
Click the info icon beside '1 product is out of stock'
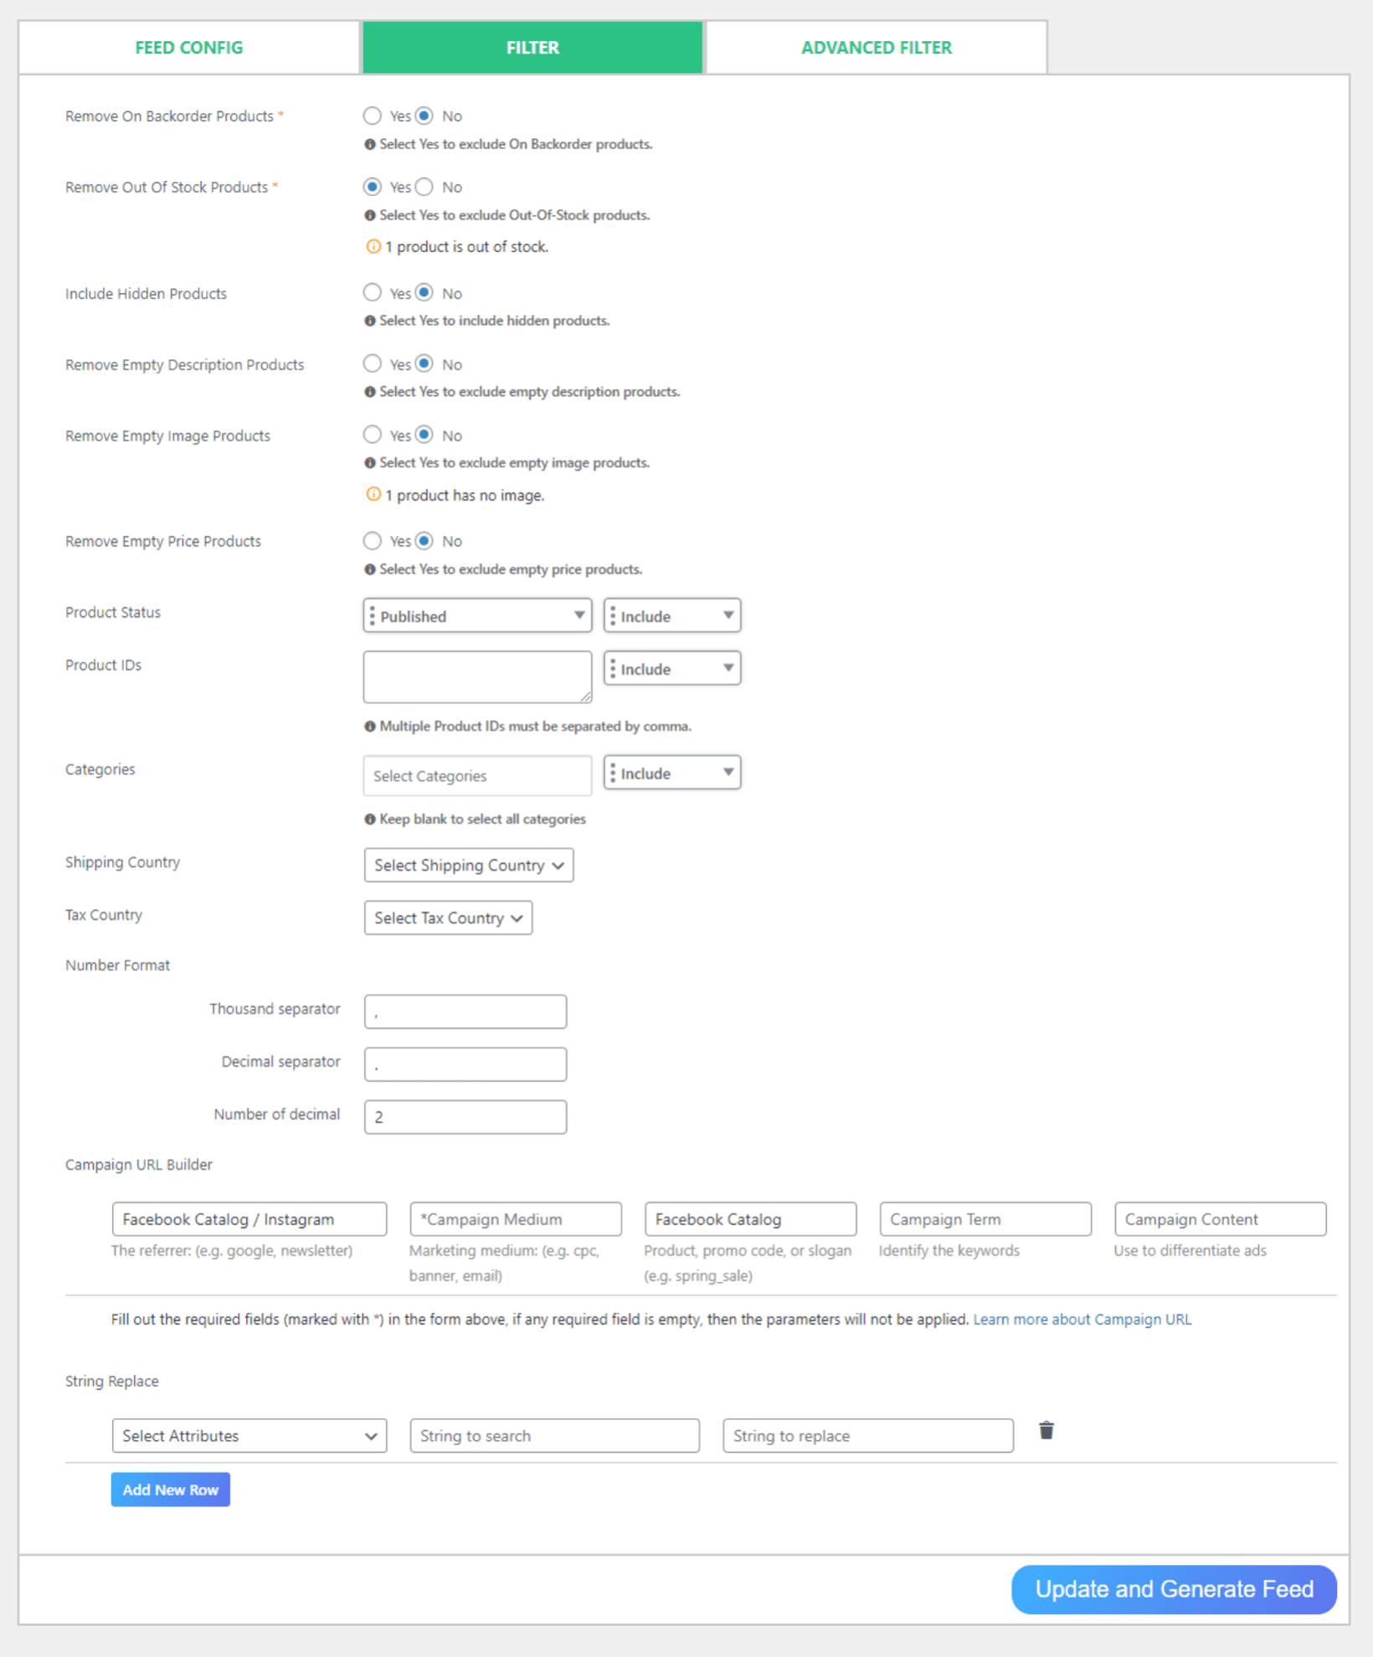tap(373, 246)
